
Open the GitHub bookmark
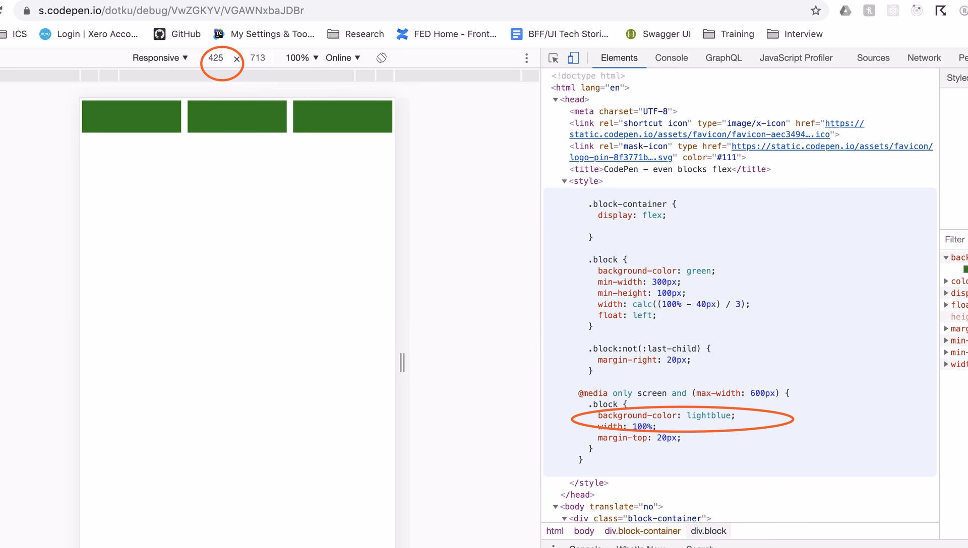coord(176,34)
